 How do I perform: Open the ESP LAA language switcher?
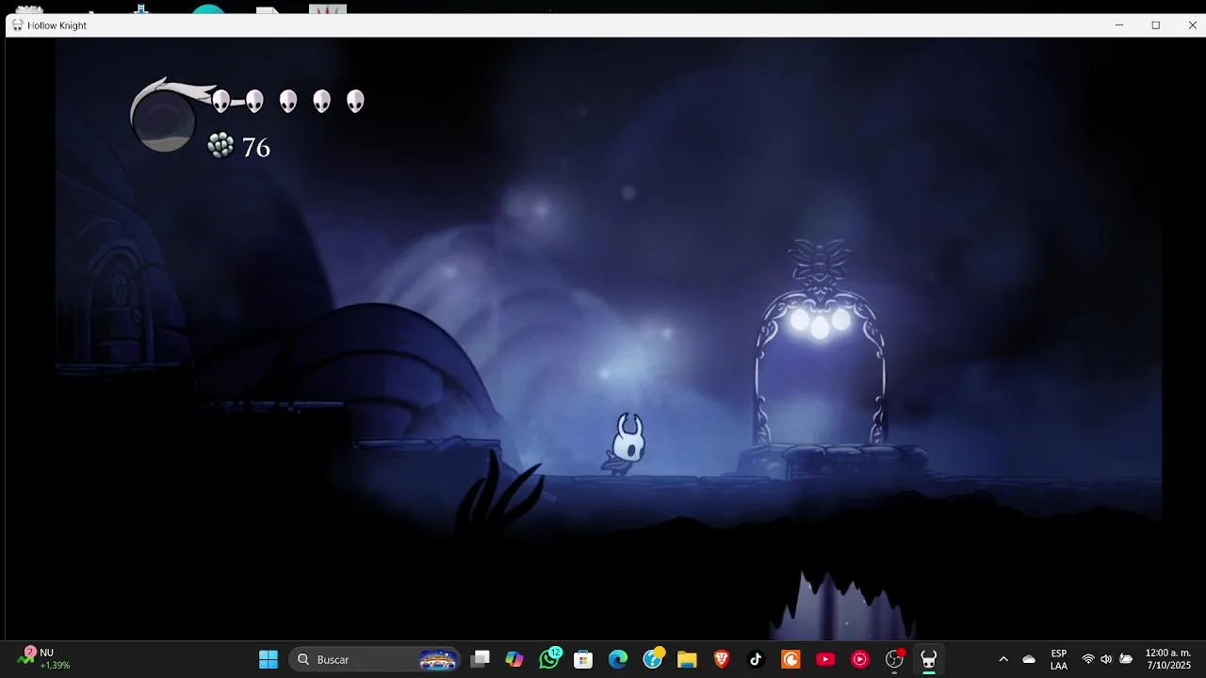click(1059, 659)
